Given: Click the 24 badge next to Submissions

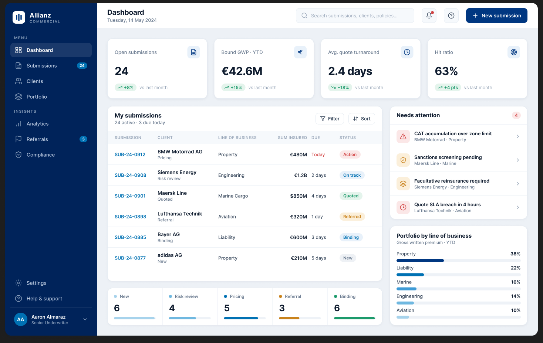Looking at the screenshot, I should pyautogui.click(x=82, y=66).
